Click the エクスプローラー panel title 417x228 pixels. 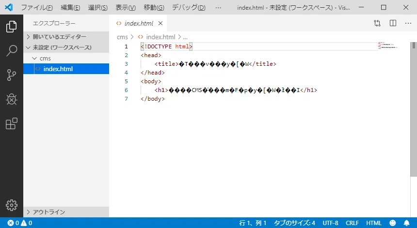54,23
